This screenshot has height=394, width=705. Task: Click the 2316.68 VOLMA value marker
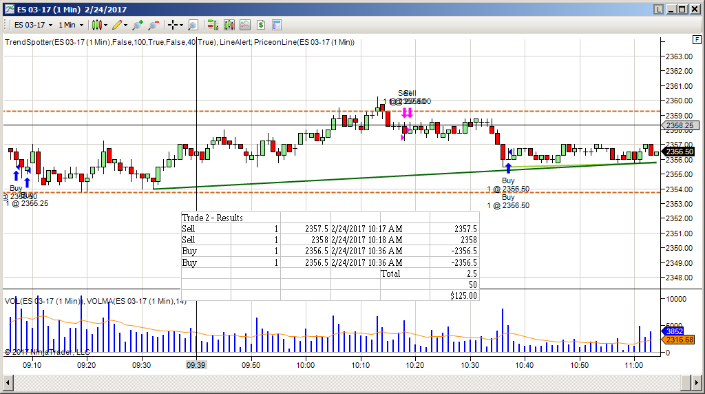678,340
